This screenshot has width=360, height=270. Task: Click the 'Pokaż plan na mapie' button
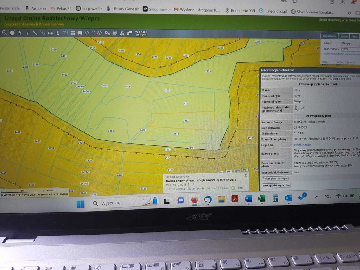(x=275, y=179)
